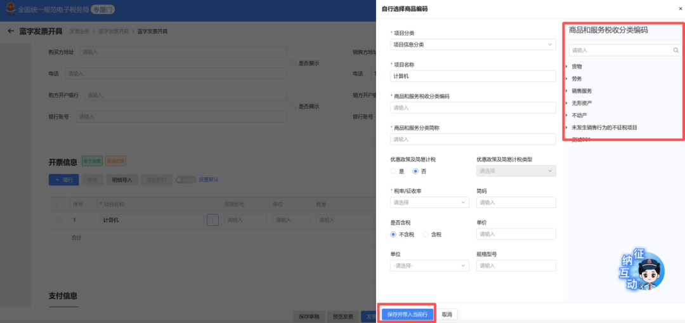Expand the 劳务 tree node arrow
The width and height of the screenshot is (685, 323).
(566, 78)
